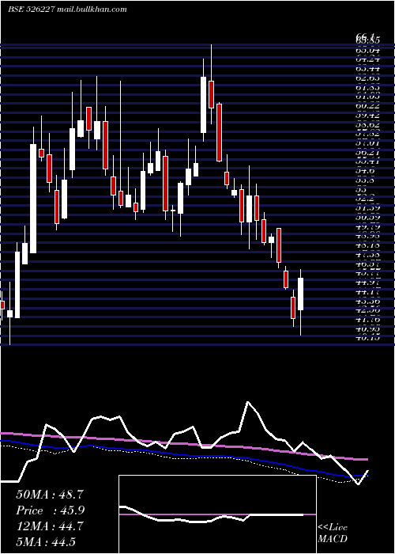This screenshot has width=395, height=554.
Task: Select the '50MA : 48.7' readout
Action: 49,495
